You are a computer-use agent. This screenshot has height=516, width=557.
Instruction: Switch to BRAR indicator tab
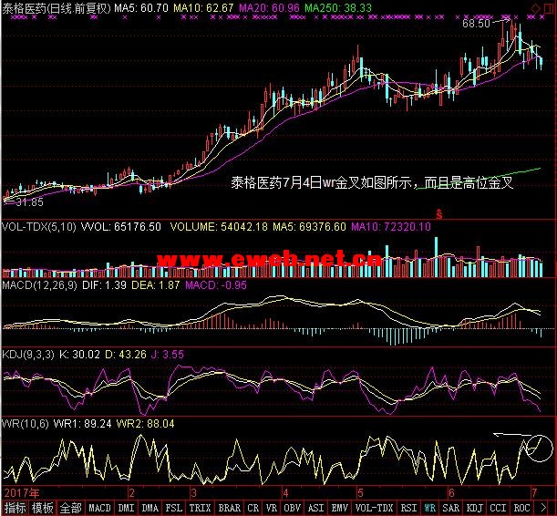click(230, 508)
